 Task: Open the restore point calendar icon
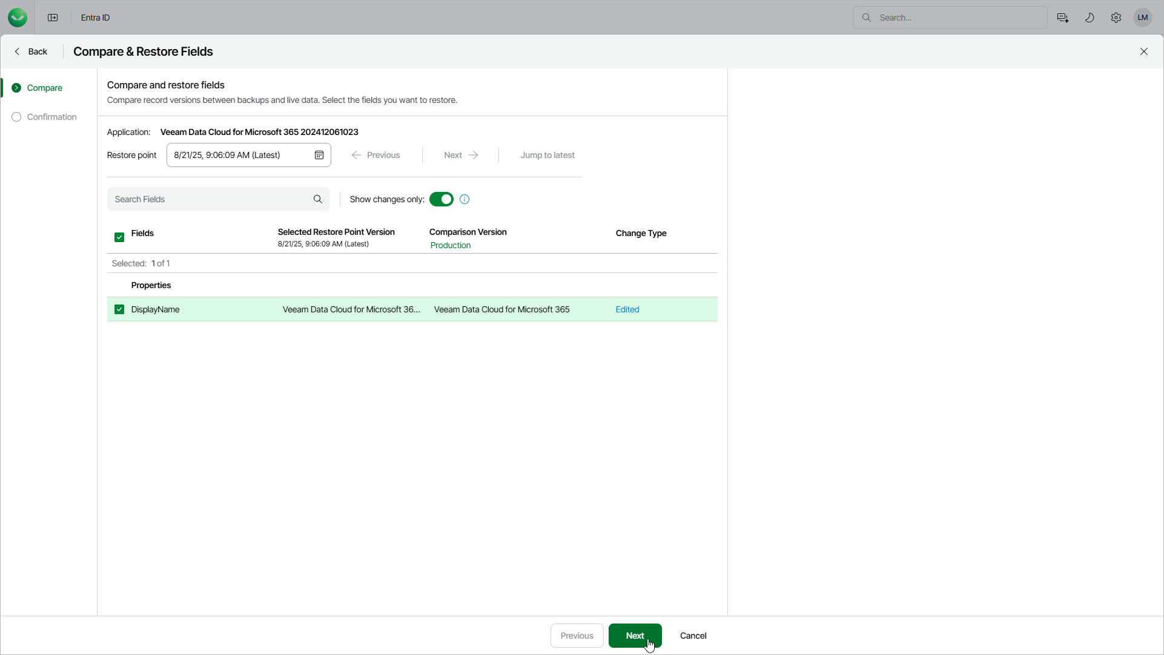pyautogui.click(x=319, y=155)
